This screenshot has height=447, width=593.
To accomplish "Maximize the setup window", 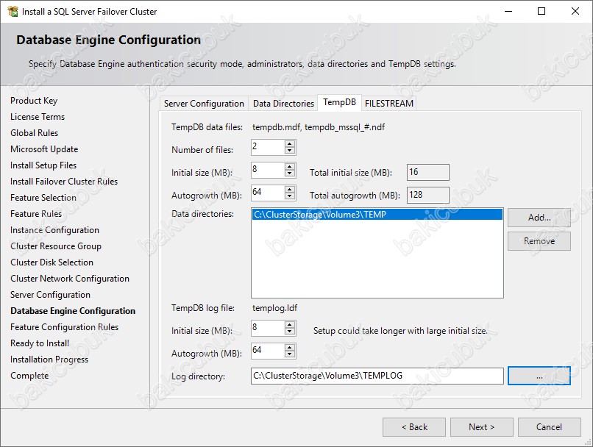I will [541, 11].
